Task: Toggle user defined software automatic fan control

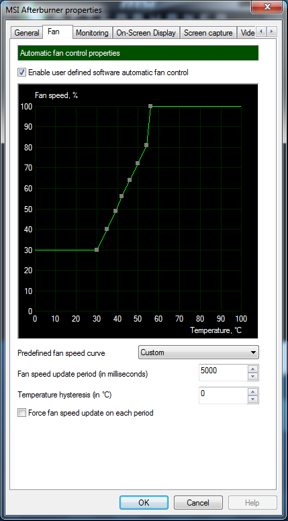Action: coord(22,72)
